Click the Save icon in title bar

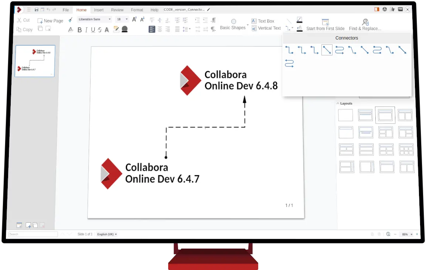36,10
